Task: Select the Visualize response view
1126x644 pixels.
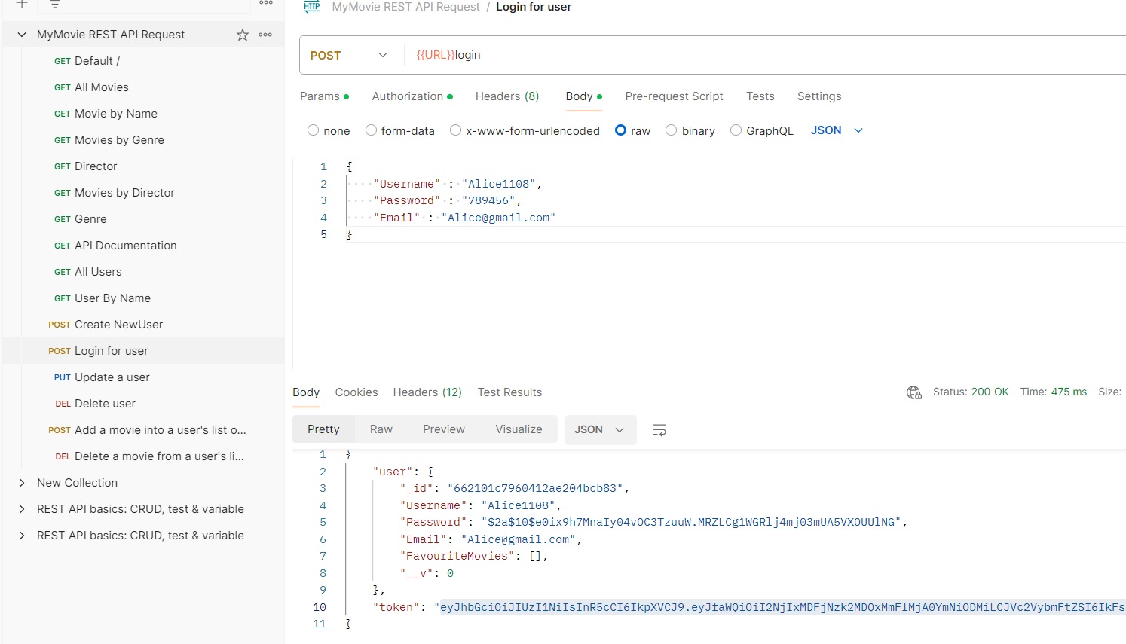Action: (519, 429)
